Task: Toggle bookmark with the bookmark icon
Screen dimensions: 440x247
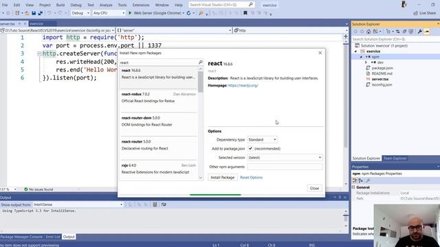Action: click(x=245, y=13)
